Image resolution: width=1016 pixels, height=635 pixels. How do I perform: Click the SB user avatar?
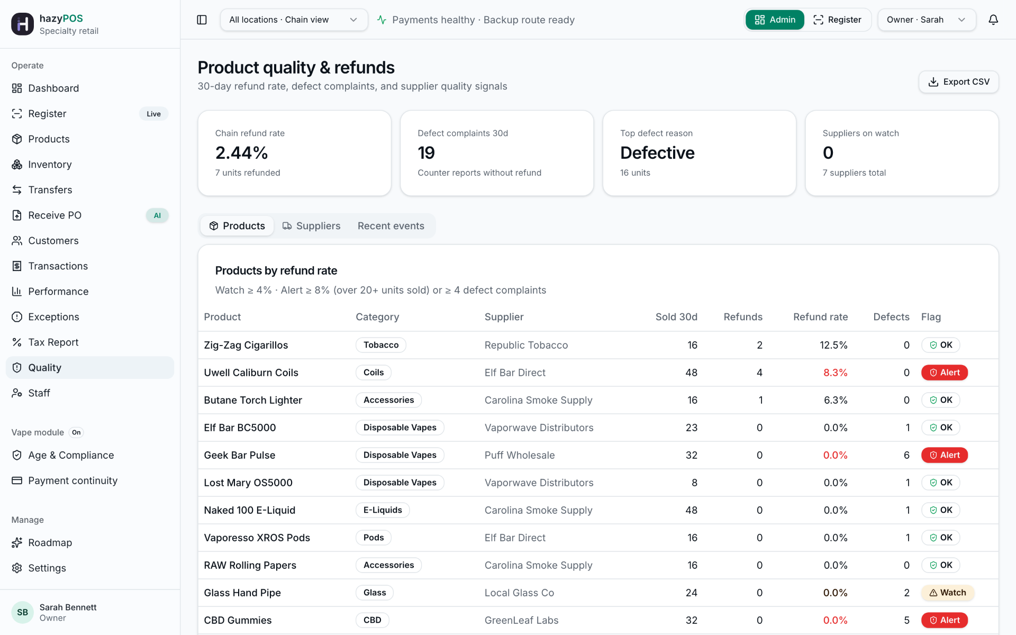[22, 612]
